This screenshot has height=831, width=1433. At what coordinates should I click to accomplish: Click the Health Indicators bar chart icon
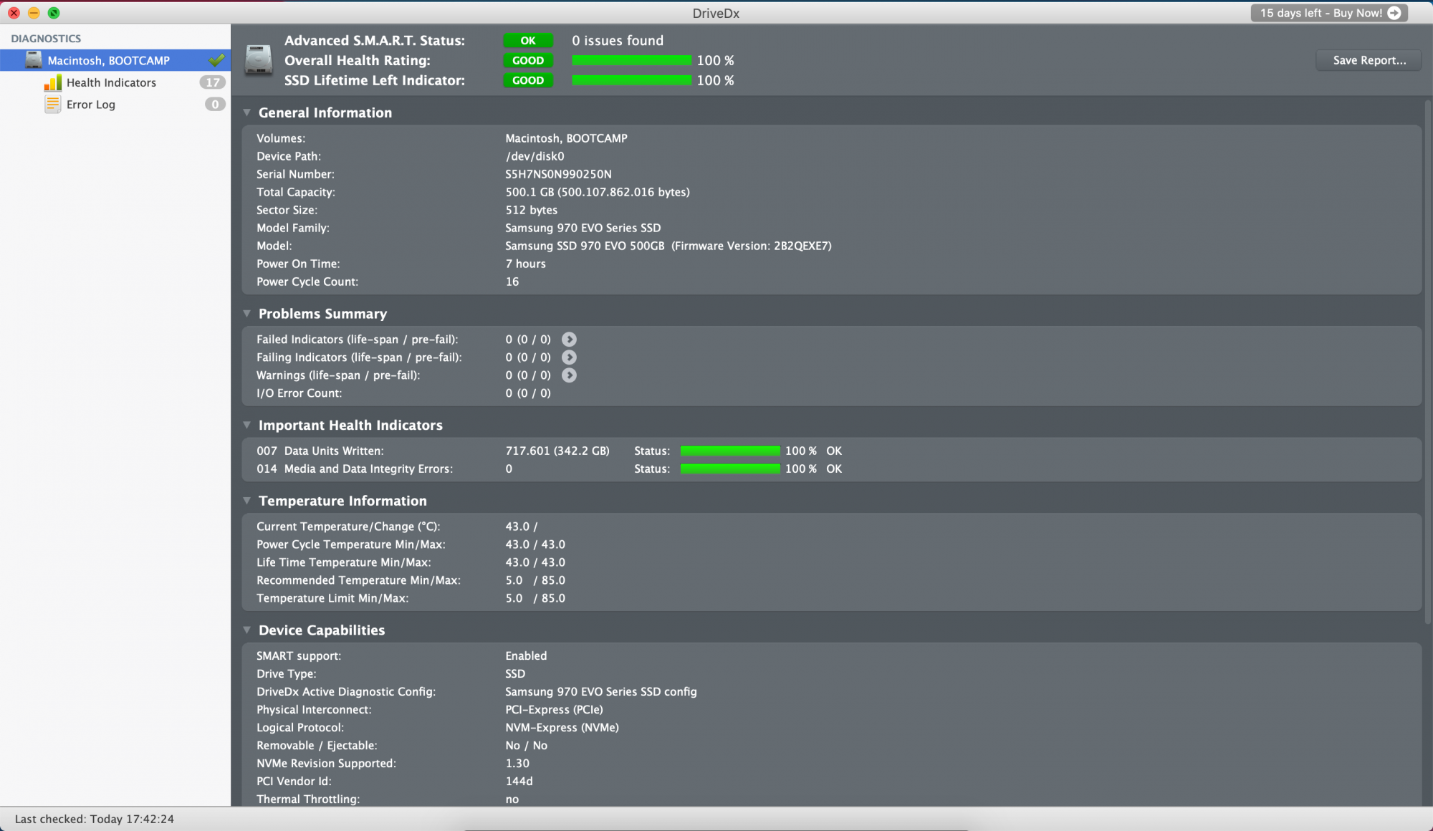[x=53, y=83]
